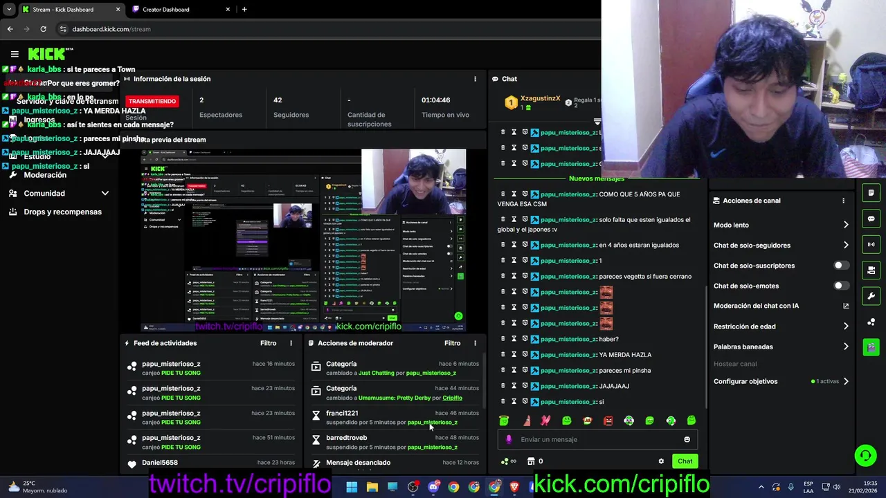Click Just Chatting category link

click(376, 373)
